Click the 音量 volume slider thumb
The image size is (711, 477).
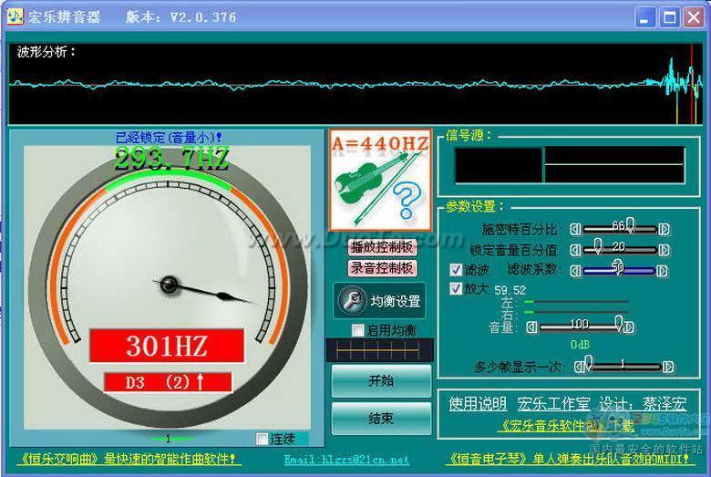pyautogui.click(x=619, y=324)
